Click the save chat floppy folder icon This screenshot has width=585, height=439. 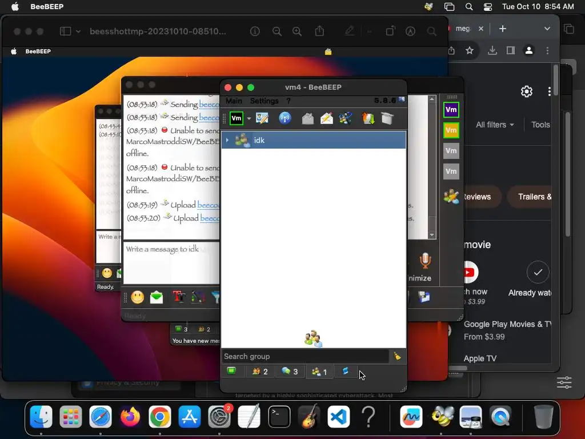[424, 297]
